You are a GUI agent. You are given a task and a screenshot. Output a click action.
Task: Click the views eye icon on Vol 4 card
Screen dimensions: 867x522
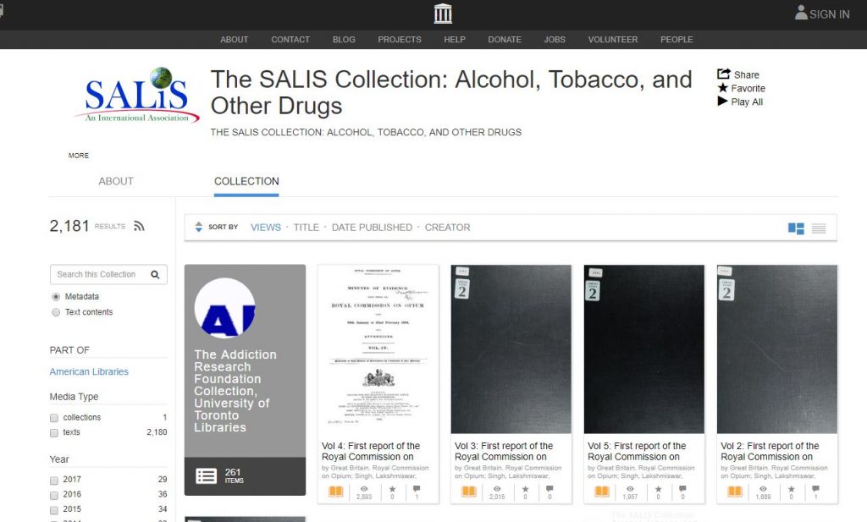(x=364, y=489)
